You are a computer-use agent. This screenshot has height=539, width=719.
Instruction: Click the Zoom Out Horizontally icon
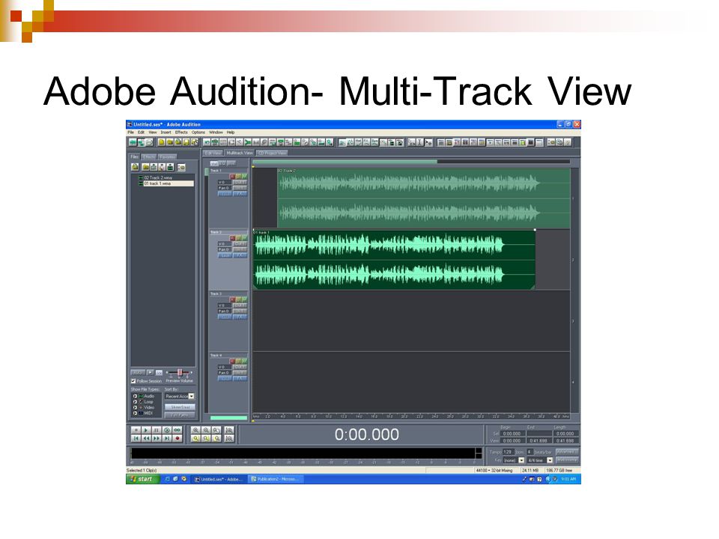pos(206,430)
